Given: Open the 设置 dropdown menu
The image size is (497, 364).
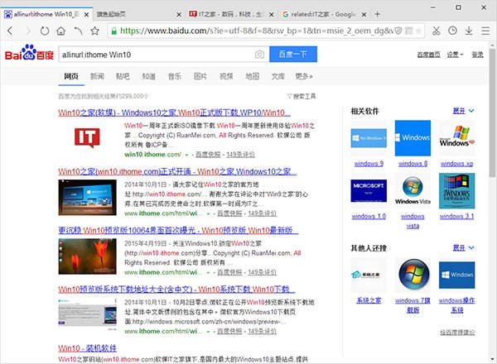Looking at the screenshot, I should (455, 55).
